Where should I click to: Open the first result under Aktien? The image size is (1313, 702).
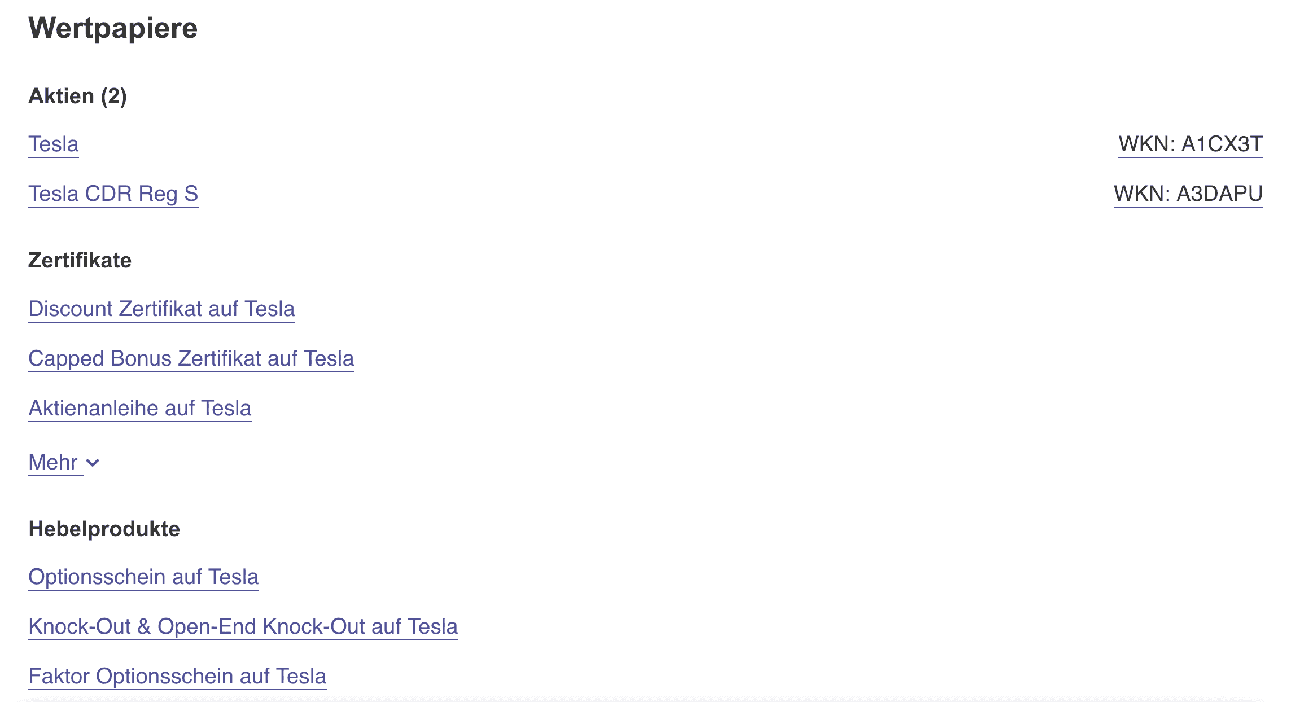pos(54,144)
